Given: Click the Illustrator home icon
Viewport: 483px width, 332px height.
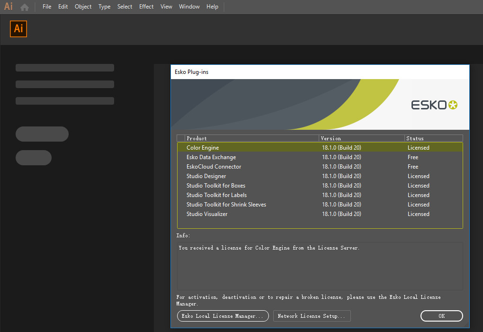Looking at the screenshot, I should pos(25,7).
